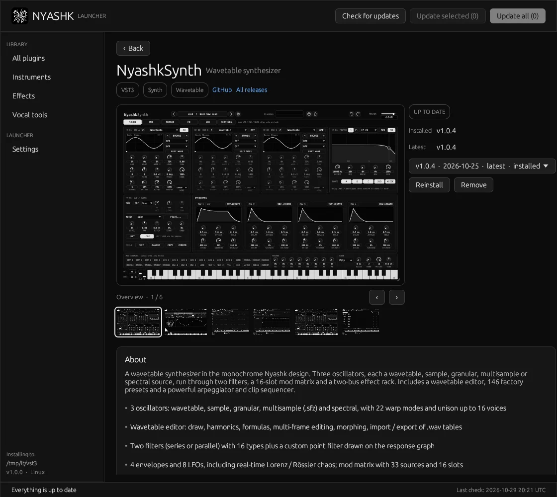557x497 pixels.
Task: Select the third screenshot thumbnail
Action: 230,322
